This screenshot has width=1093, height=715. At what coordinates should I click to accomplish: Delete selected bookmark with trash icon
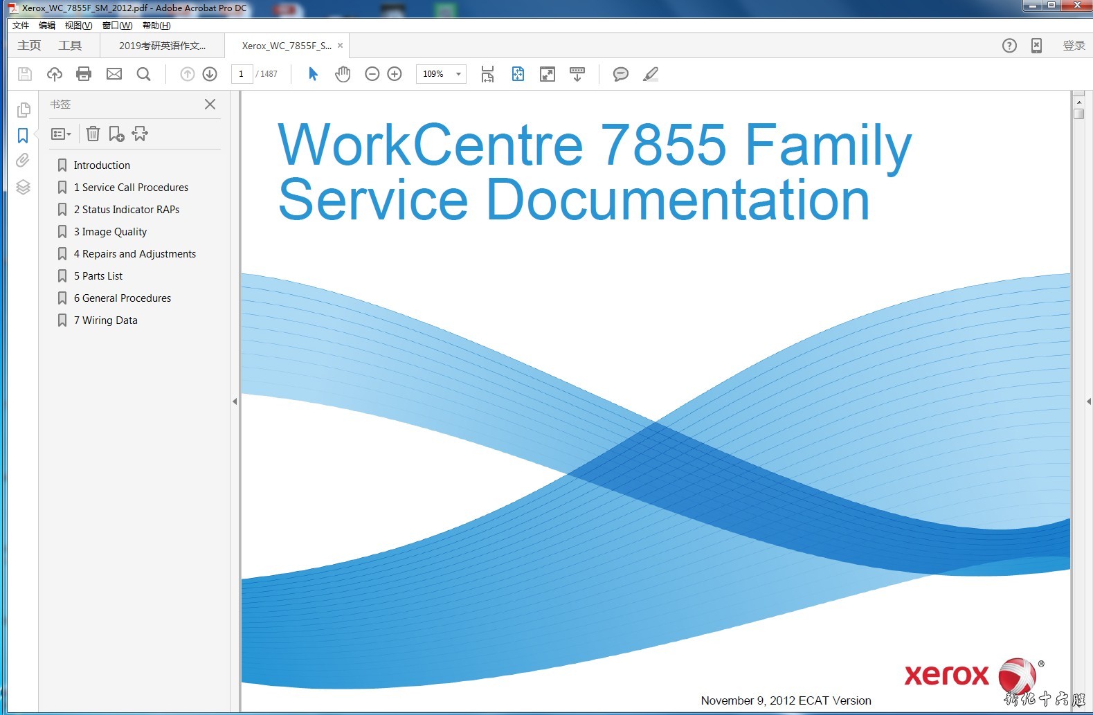[x=93, y=134]
